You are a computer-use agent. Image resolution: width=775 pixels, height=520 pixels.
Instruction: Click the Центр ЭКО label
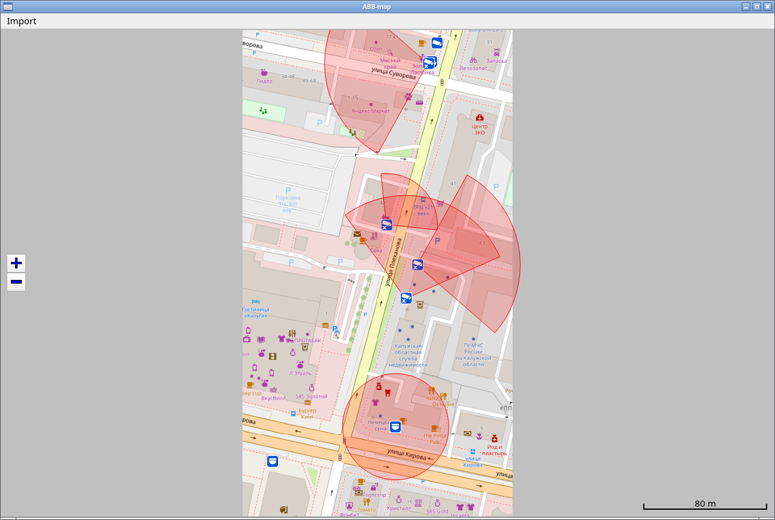tap(479, 129)
